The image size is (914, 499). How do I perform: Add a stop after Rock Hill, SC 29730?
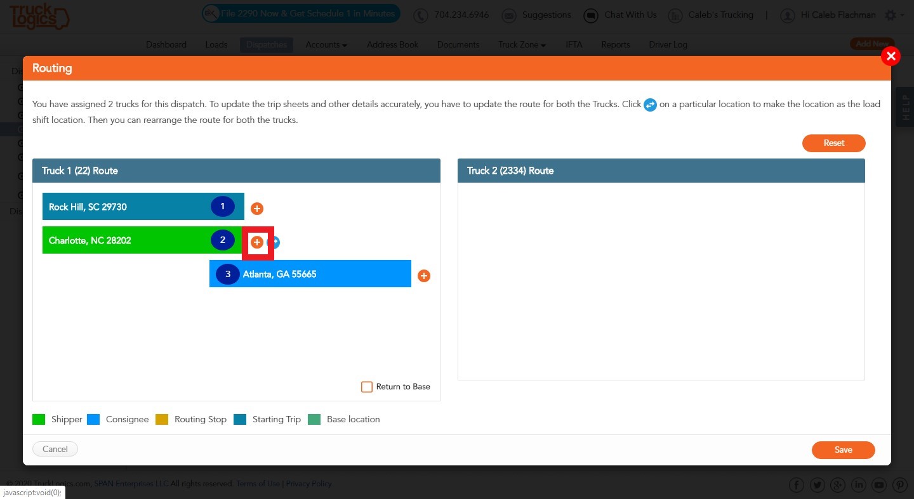tap(257, 209)
